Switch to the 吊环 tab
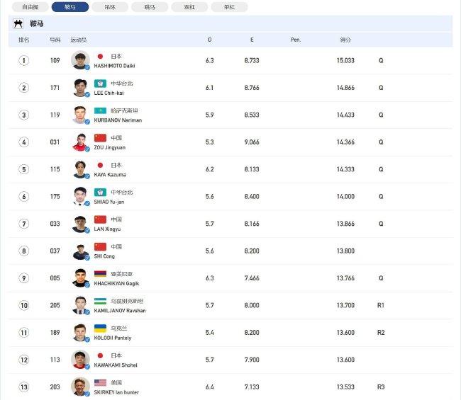Screen dimensions: 461x400 click(x=110, y=7)
